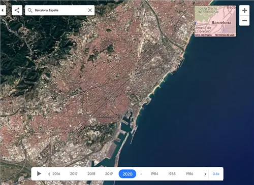Image resolution: width=254 pixels, height=185 pixels.
Task: Select year 2017 on timeline
Action: [74, 174]
